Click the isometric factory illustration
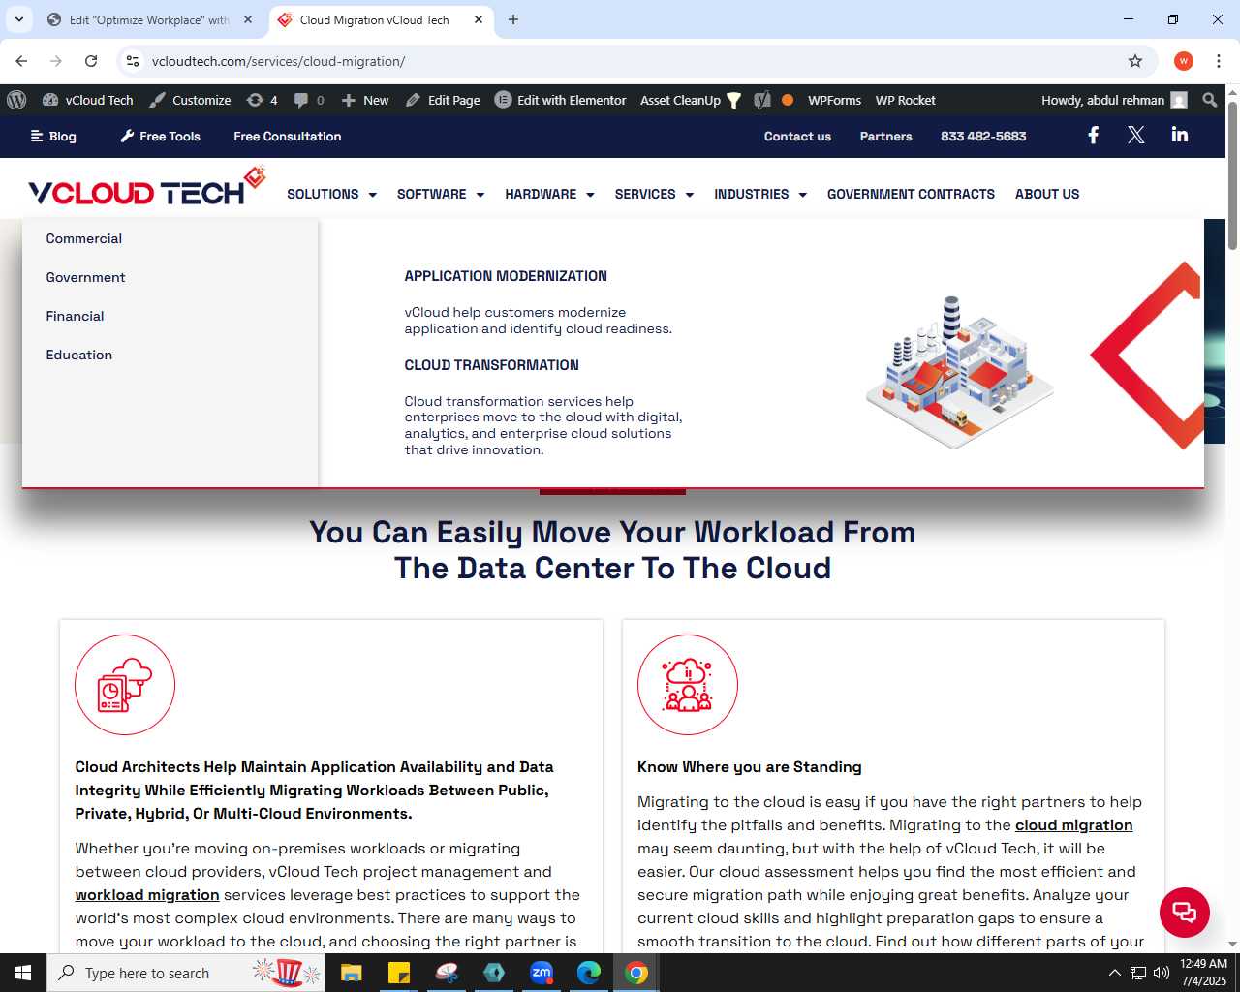 coord(959,373)
